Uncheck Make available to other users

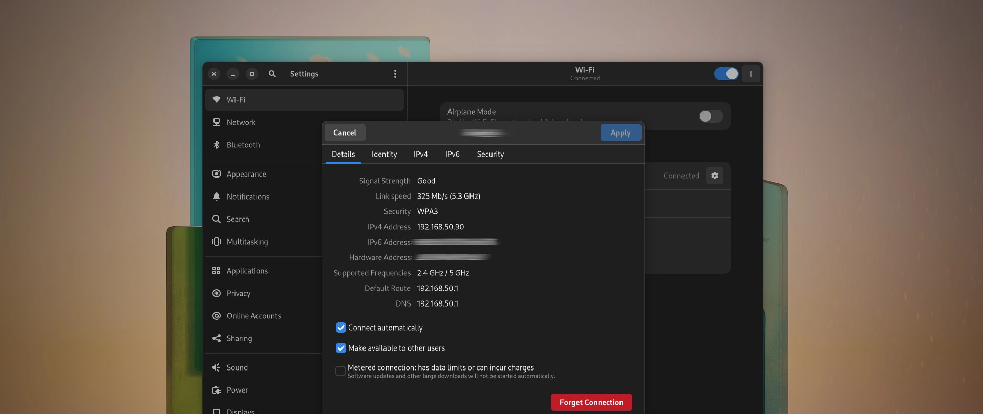(x=341, y=348)
